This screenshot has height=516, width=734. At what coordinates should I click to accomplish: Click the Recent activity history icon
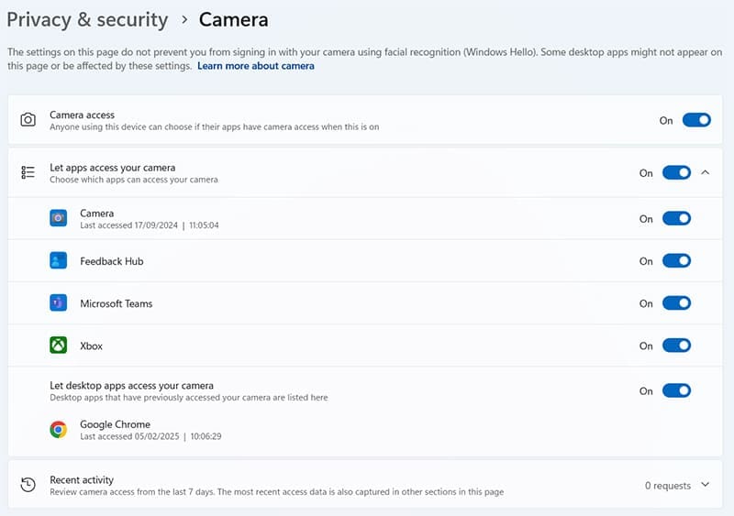click(x=28, y=485)
